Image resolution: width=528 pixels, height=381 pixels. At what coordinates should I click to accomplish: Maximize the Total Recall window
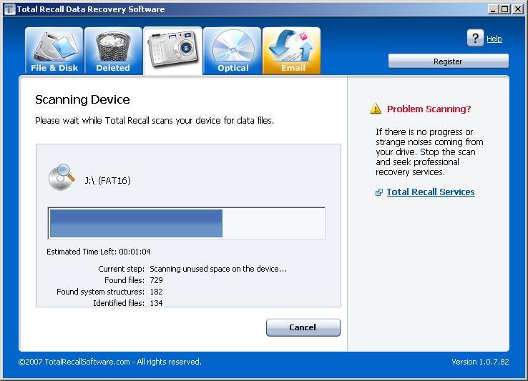click(505, 9)
